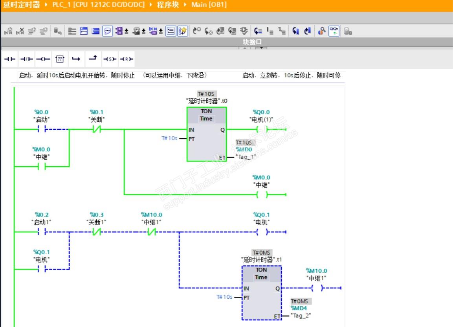Click the T#10s PT value of timer t0
This screenshot has width=453, height=327.
coord(170,138)
